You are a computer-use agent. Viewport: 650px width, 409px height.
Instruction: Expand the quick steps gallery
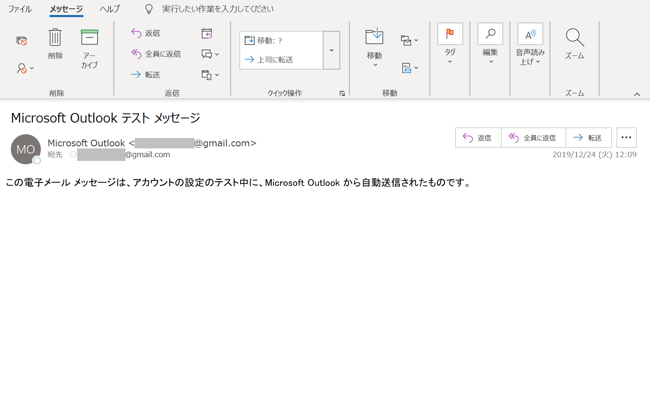point(331,50)
